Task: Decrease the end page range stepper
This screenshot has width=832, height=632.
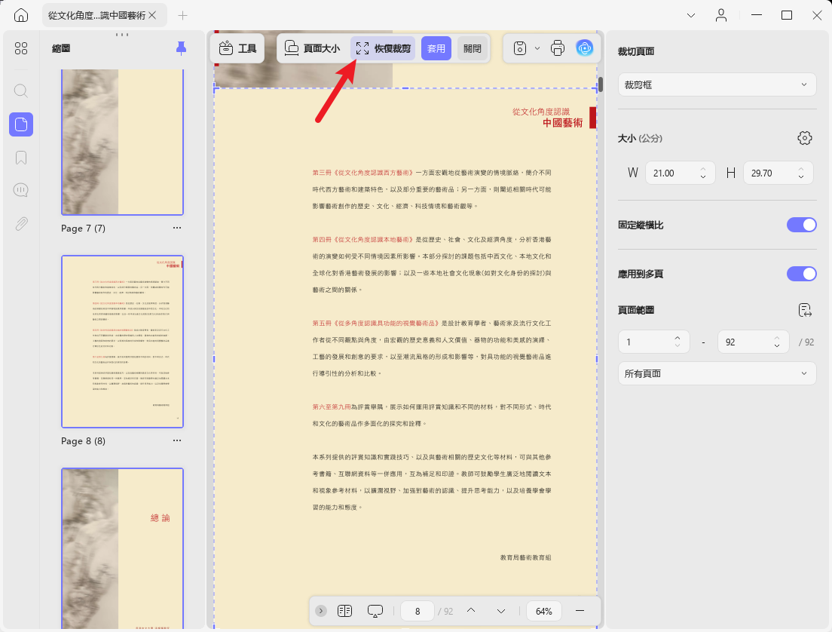Action: (x=777, y=345)
